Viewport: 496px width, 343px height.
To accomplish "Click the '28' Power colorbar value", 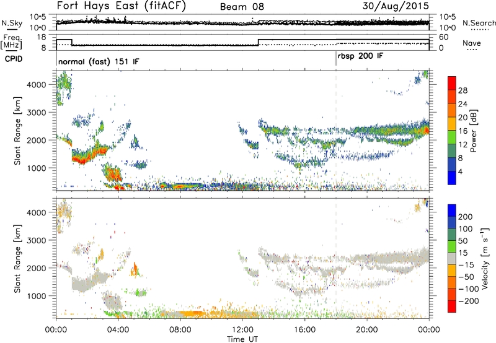I will pyautogui.click(x=463, y=90).
